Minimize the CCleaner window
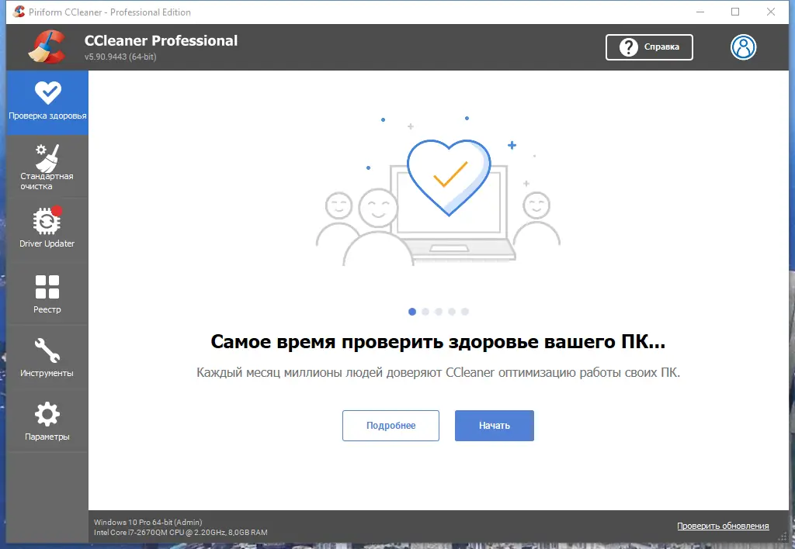The height and width of the screenshot is (549, 795). coord(700,12)
